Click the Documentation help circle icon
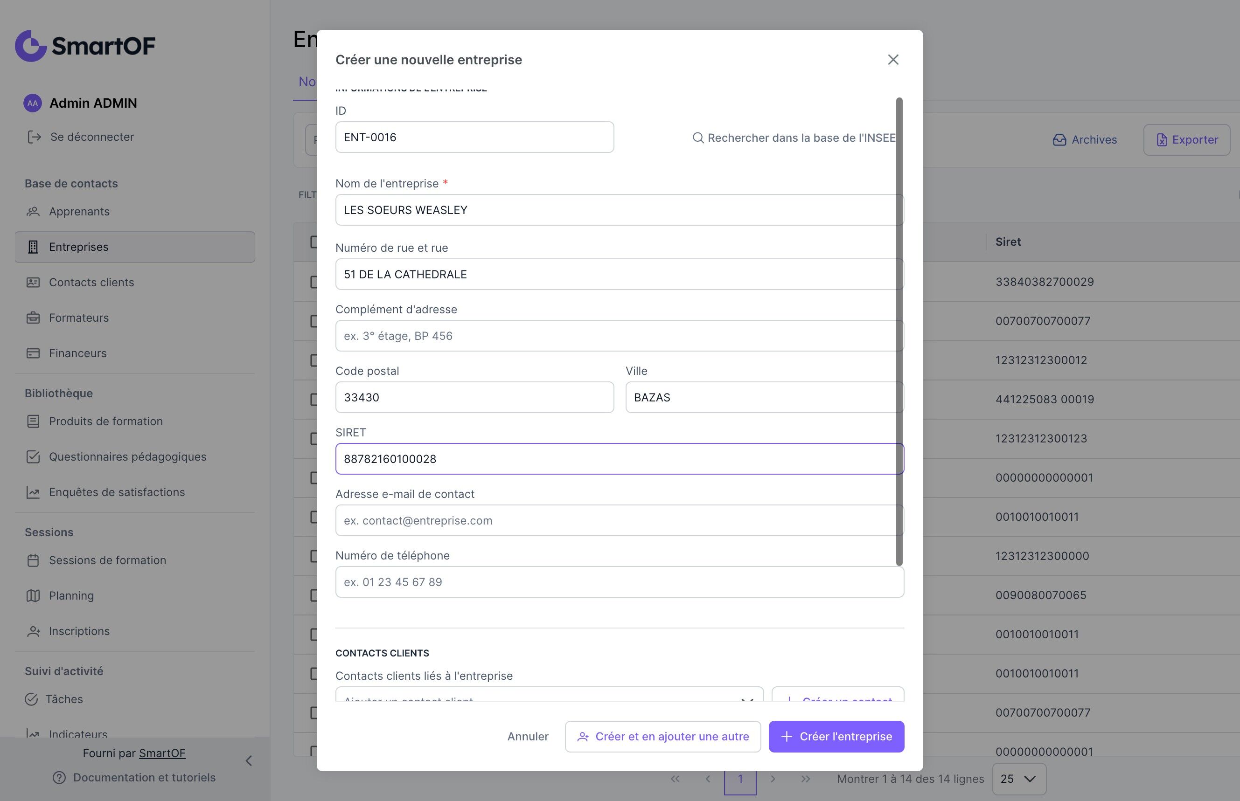 click(59, 778)
